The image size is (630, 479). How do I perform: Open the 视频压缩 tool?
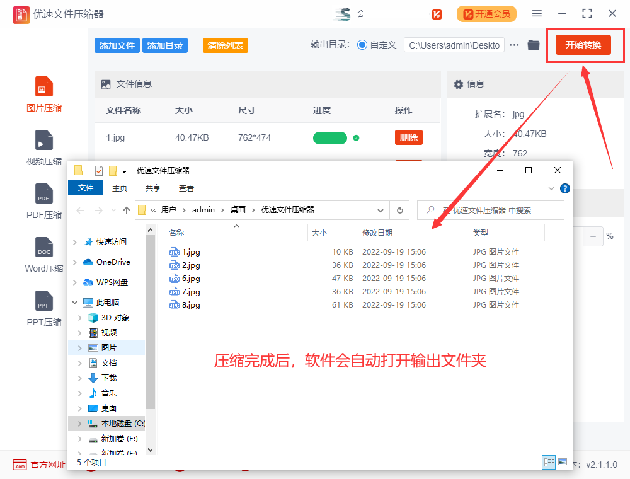click(x=44, y=141)
